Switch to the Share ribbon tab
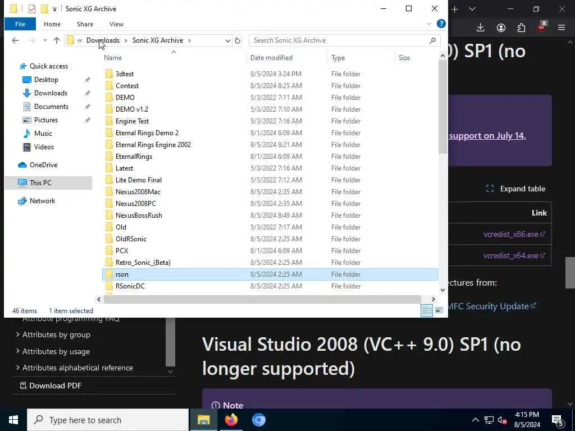The image size is (575, 431). pos(85,24)
